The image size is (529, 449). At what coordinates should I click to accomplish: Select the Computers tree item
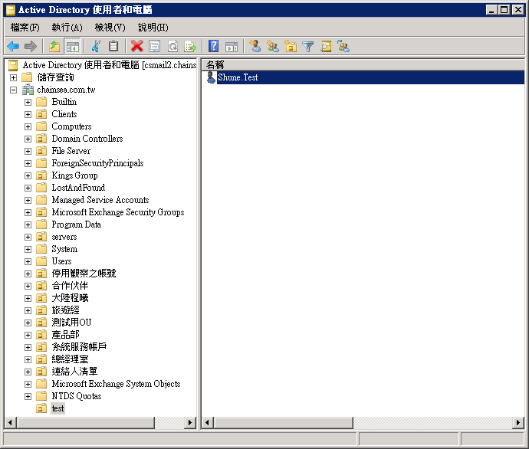click(x=71, y=126)
